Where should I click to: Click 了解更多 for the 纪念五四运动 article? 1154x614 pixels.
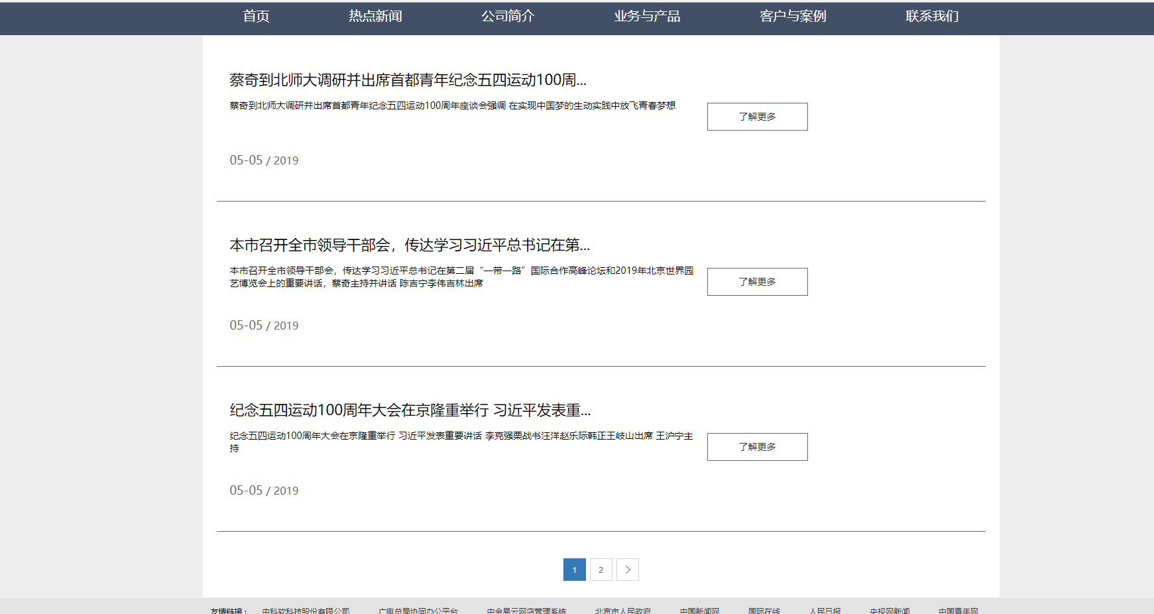pos(757,447)
